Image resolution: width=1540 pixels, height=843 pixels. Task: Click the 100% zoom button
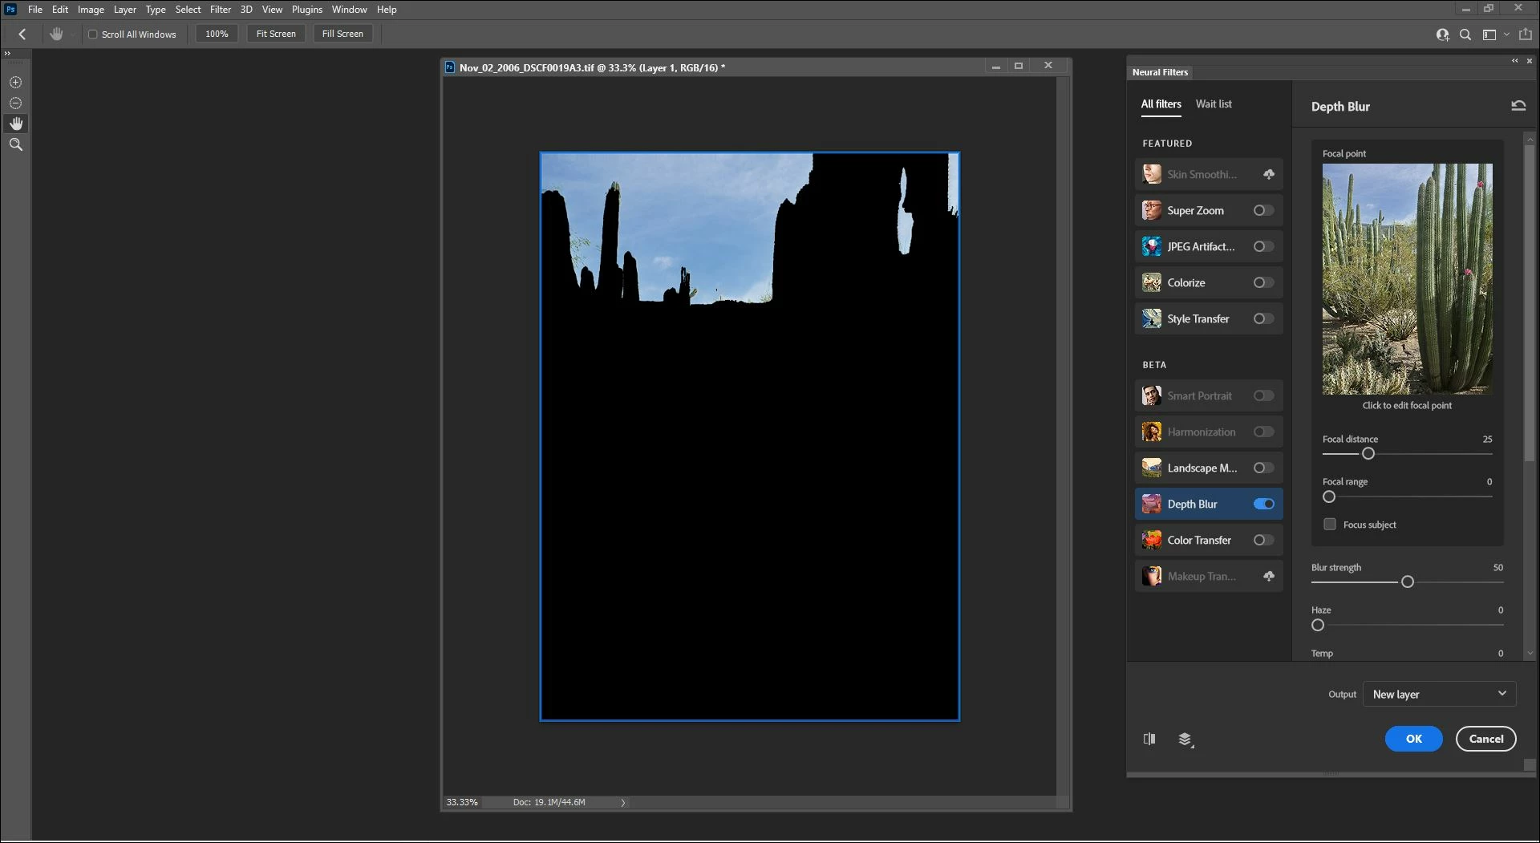pos(217,34)
